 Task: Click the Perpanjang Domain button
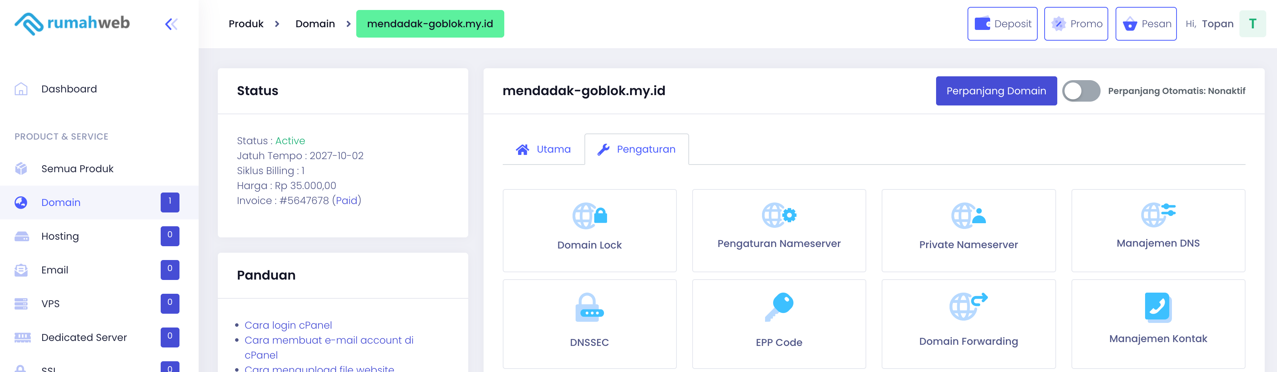(996, 91)
